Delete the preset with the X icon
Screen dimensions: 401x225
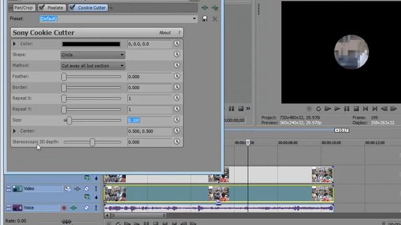coord(215,19)
